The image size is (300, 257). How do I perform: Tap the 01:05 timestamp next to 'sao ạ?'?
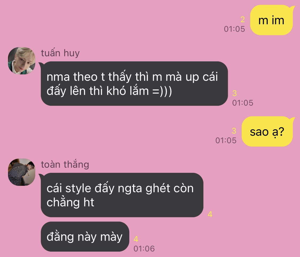(226, 140)
